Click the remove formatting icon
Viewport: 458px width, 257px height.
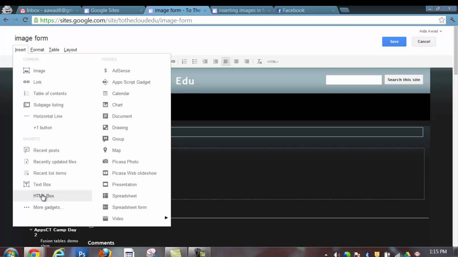(x=259, y=61)
